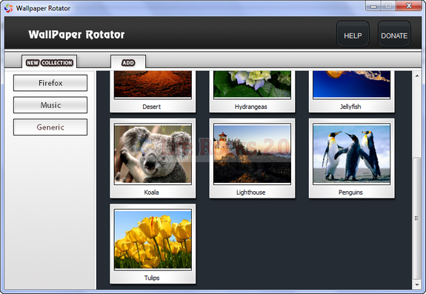Pick the Hydrangeas wallpaper thumbnail
This screenshot has height=294, width=426.
[x=252, y=84]
